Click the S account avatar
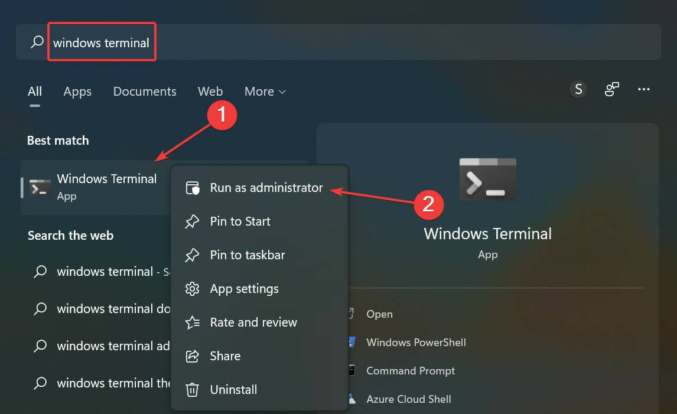 (x=578, y=89)
